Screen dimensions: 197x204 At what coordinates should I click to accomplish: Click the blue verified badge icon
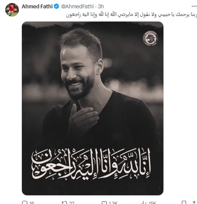click(56, 6)
